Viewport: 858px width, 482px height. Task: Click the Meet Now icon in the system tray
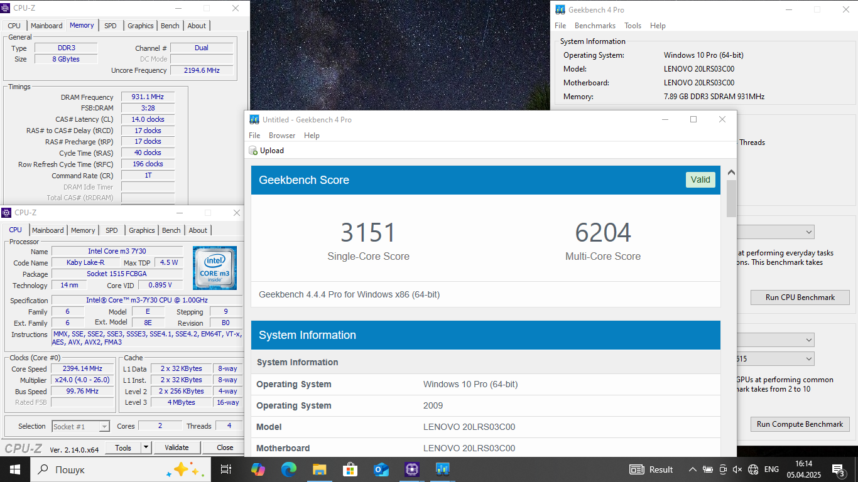tap(723, 469)
